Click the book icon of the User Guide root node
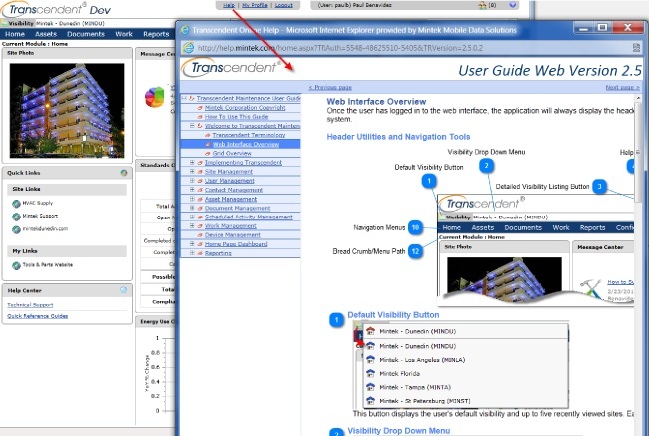 [192, 98]
